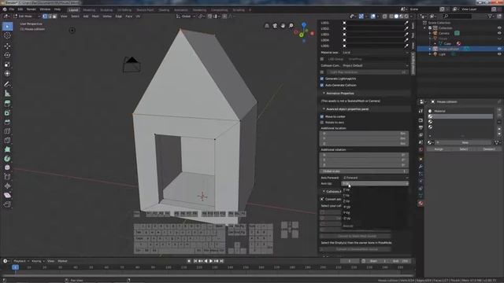
Task: Click the Assign material button
Action: tap(439, 149)
